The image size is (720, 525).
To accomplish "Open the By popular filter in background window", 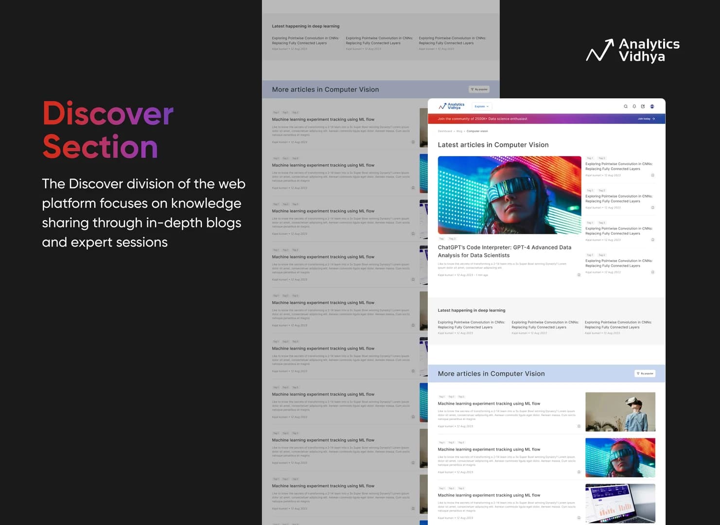I will point(479,89).
